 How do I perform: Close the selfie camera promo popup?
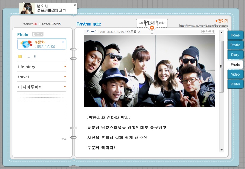(75, 5)
